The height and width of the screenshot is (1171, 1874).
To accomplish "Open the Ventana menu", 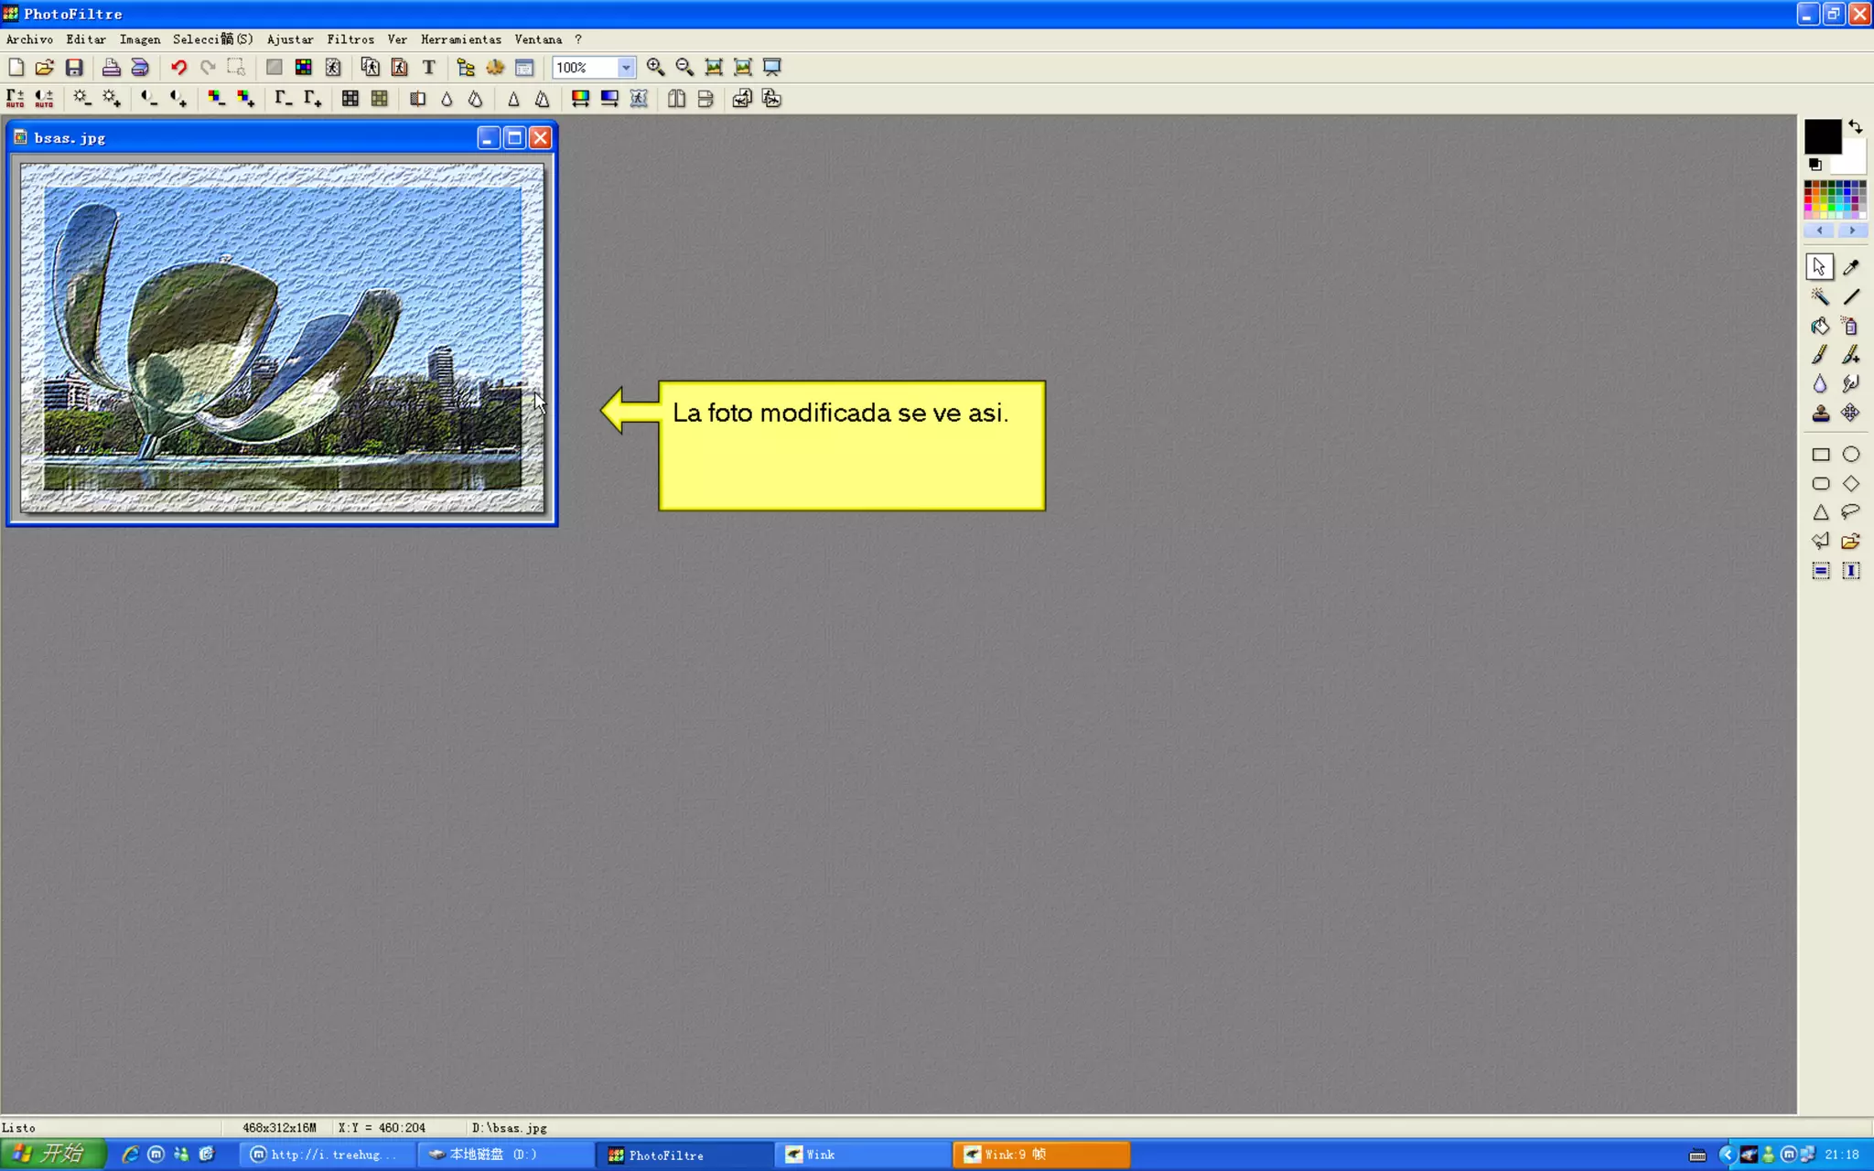I will point(538,39).
